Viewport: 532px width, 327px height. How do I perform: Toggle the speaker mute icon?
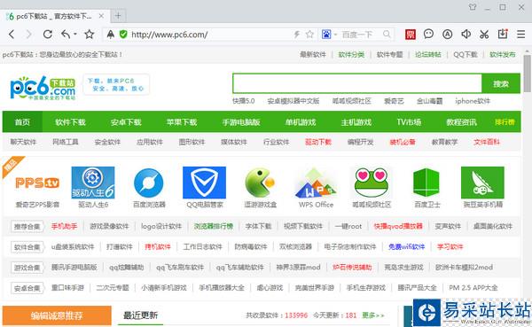tap(465, 34)
